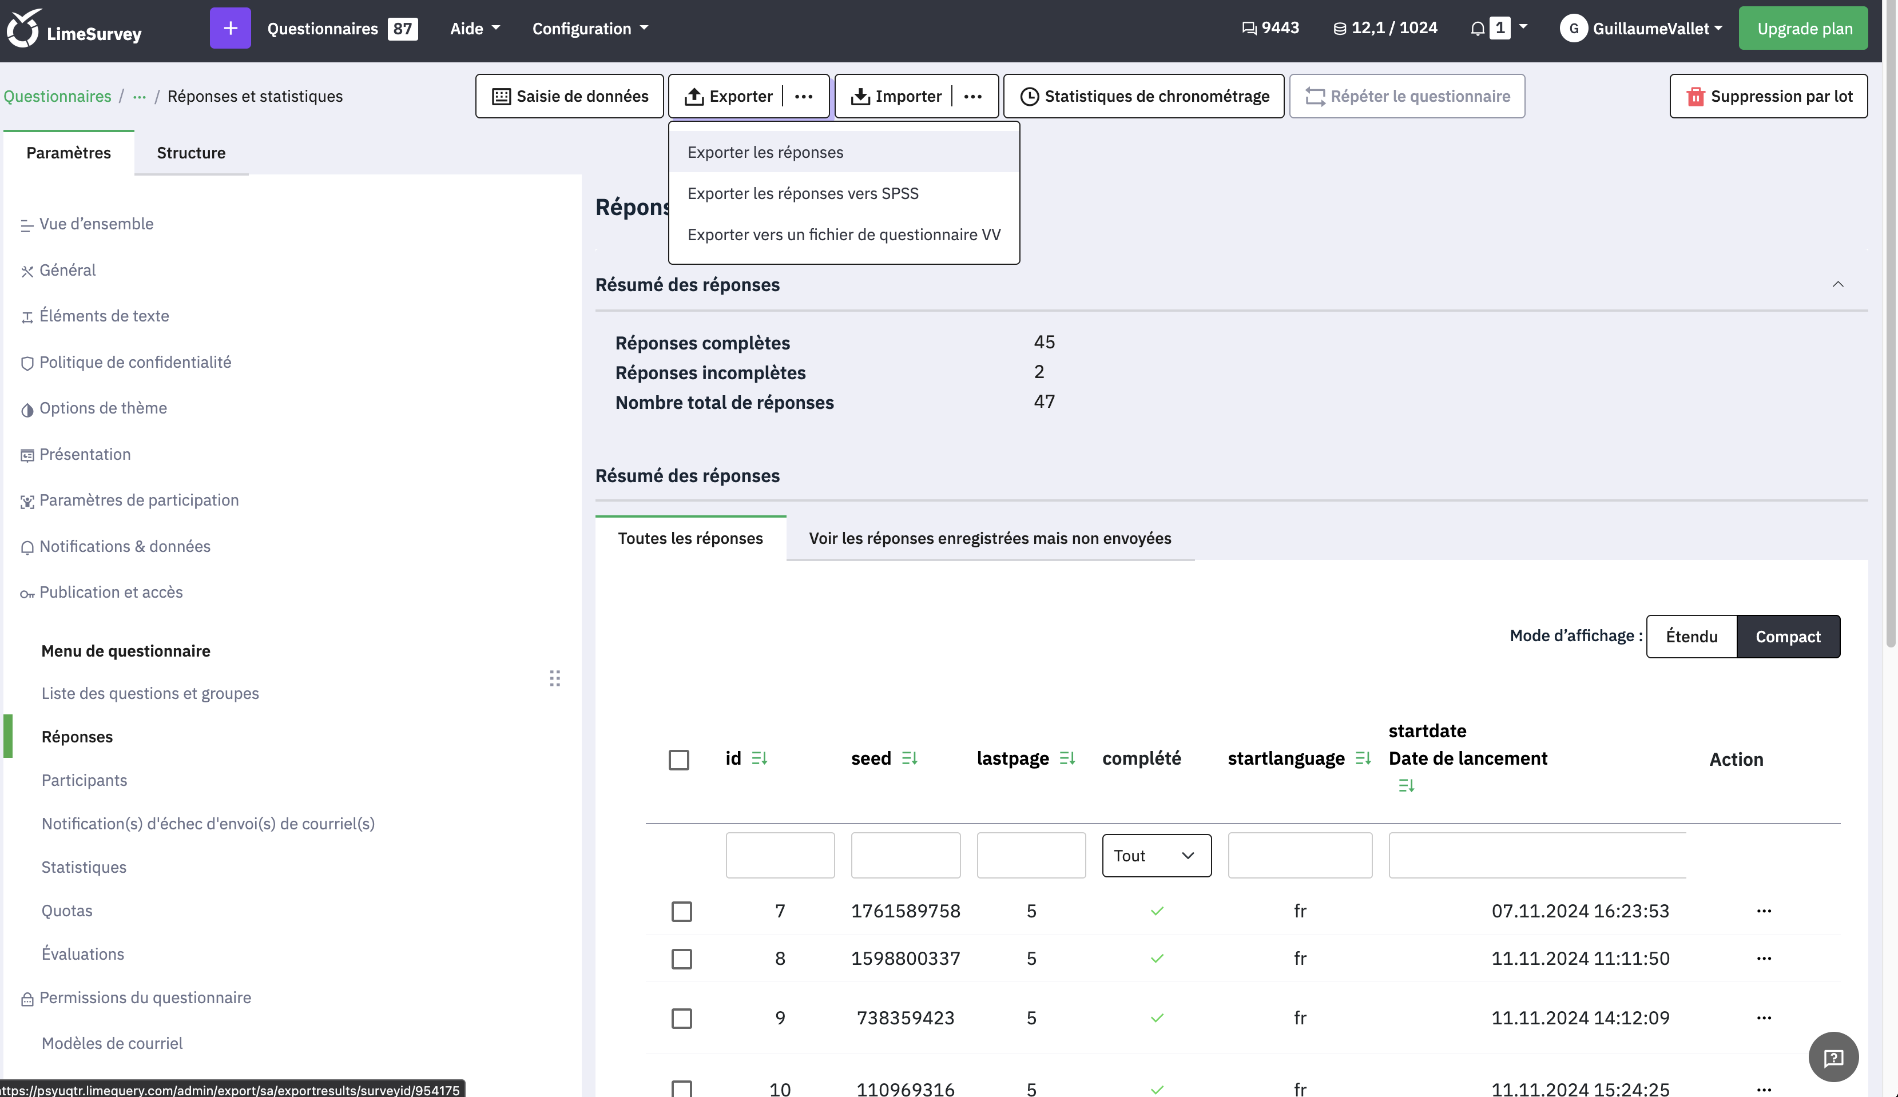Sort by id column icon
This screenshot has width=1898, height=1097.
click(759, 758)
